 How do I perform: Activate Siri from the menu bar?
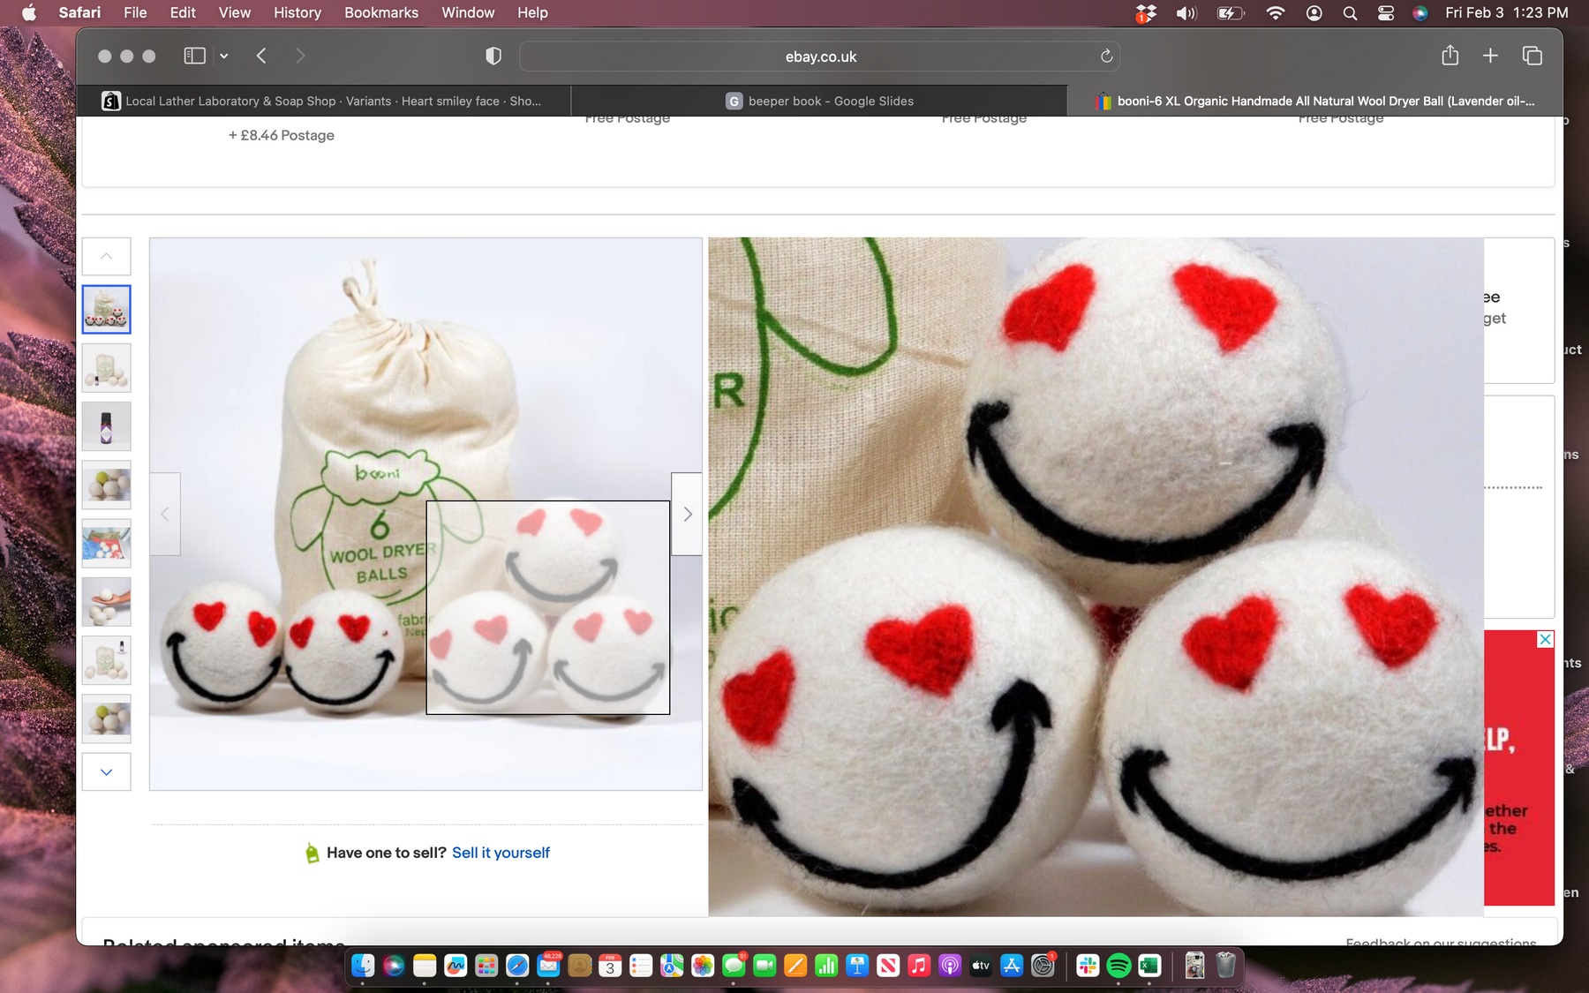click(1420, 12)
